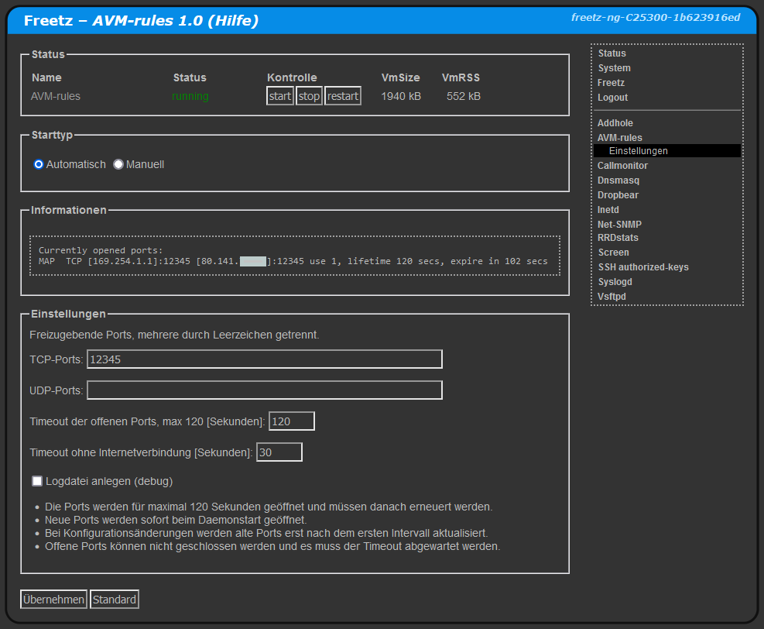
Task: Click the start button for AVM-rules
Action: click(x=279, y=96)
